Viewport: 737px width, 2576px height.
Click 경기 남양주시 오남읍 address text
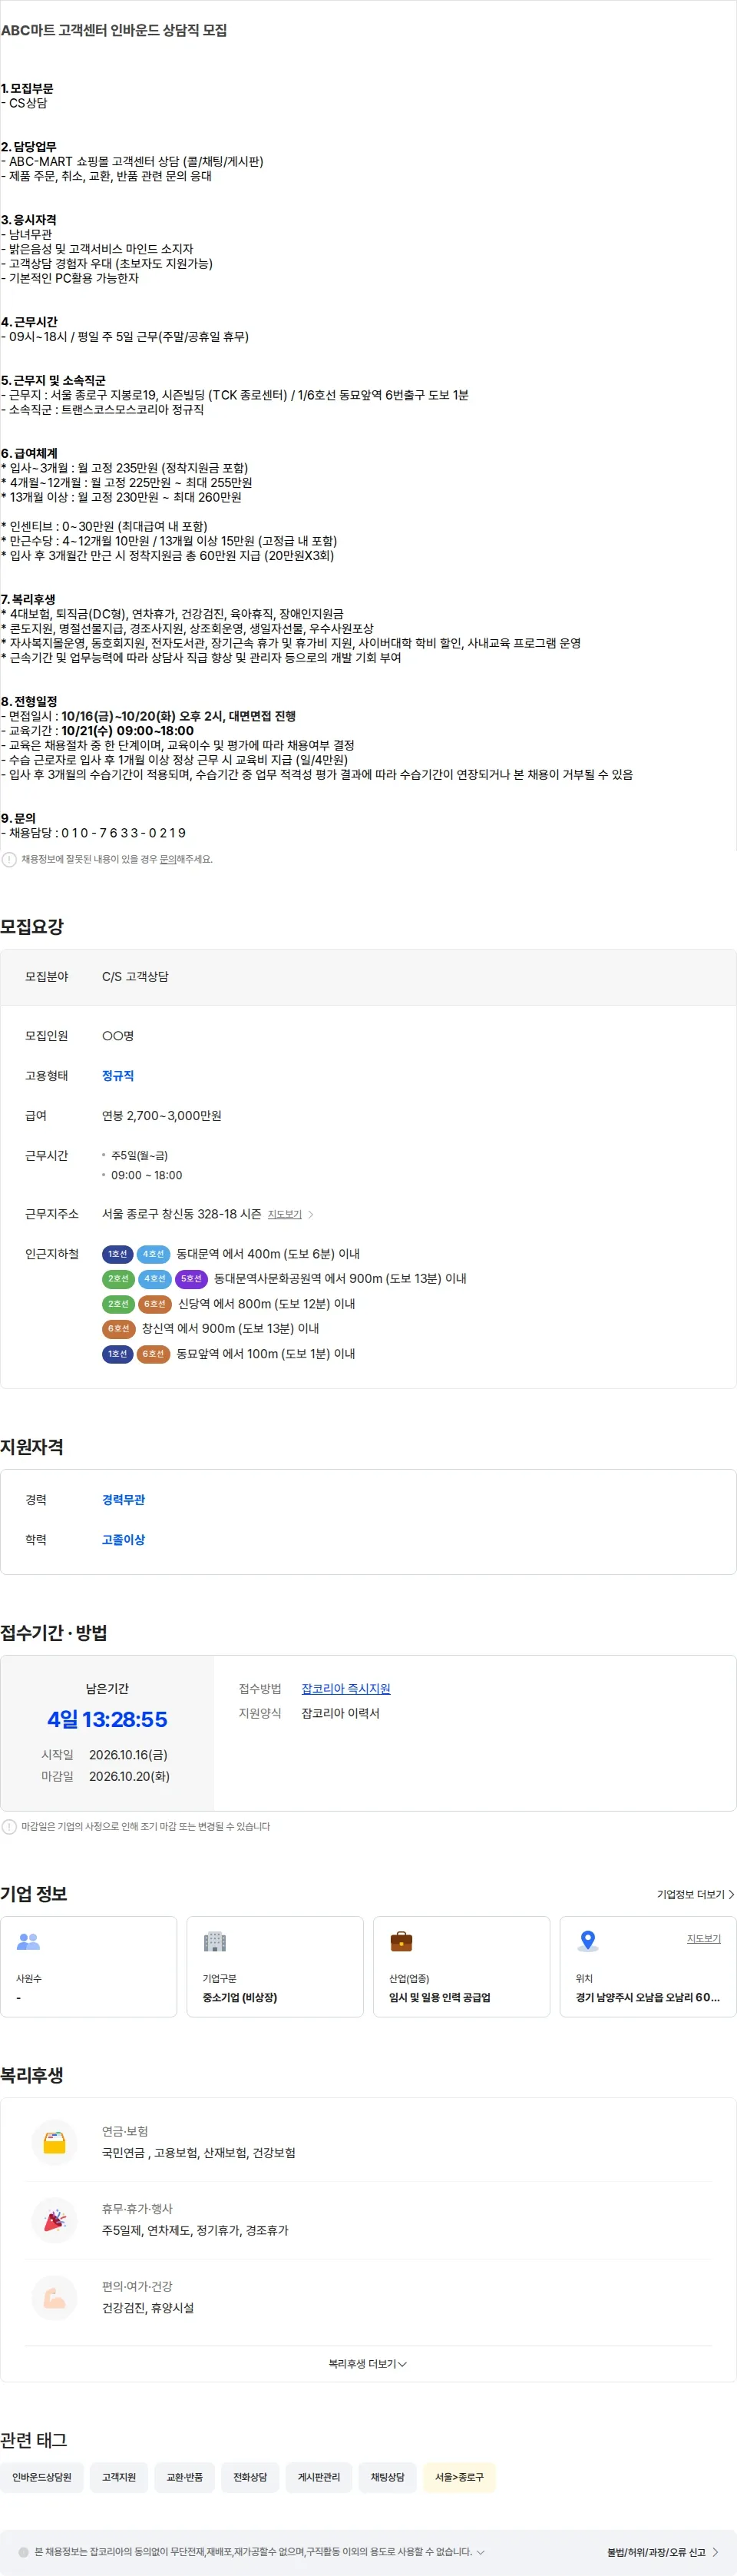pos(647,1997)
